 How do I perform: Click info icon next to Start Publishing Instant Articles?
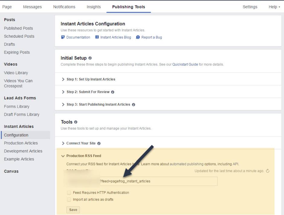click(134, 105)
